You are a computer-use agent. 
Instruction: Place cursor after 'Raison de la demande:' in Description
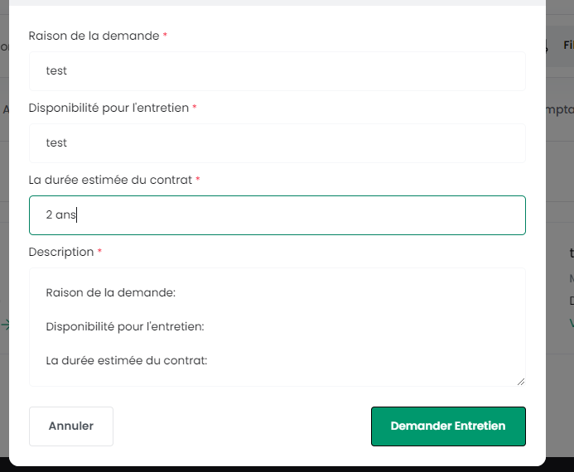tap(176, 292)
